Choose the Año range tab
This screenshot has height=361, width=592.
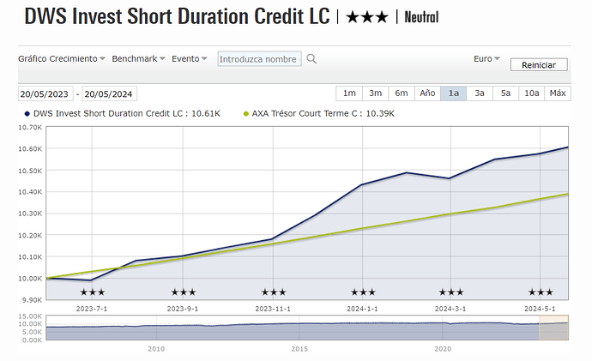[427, 93]
